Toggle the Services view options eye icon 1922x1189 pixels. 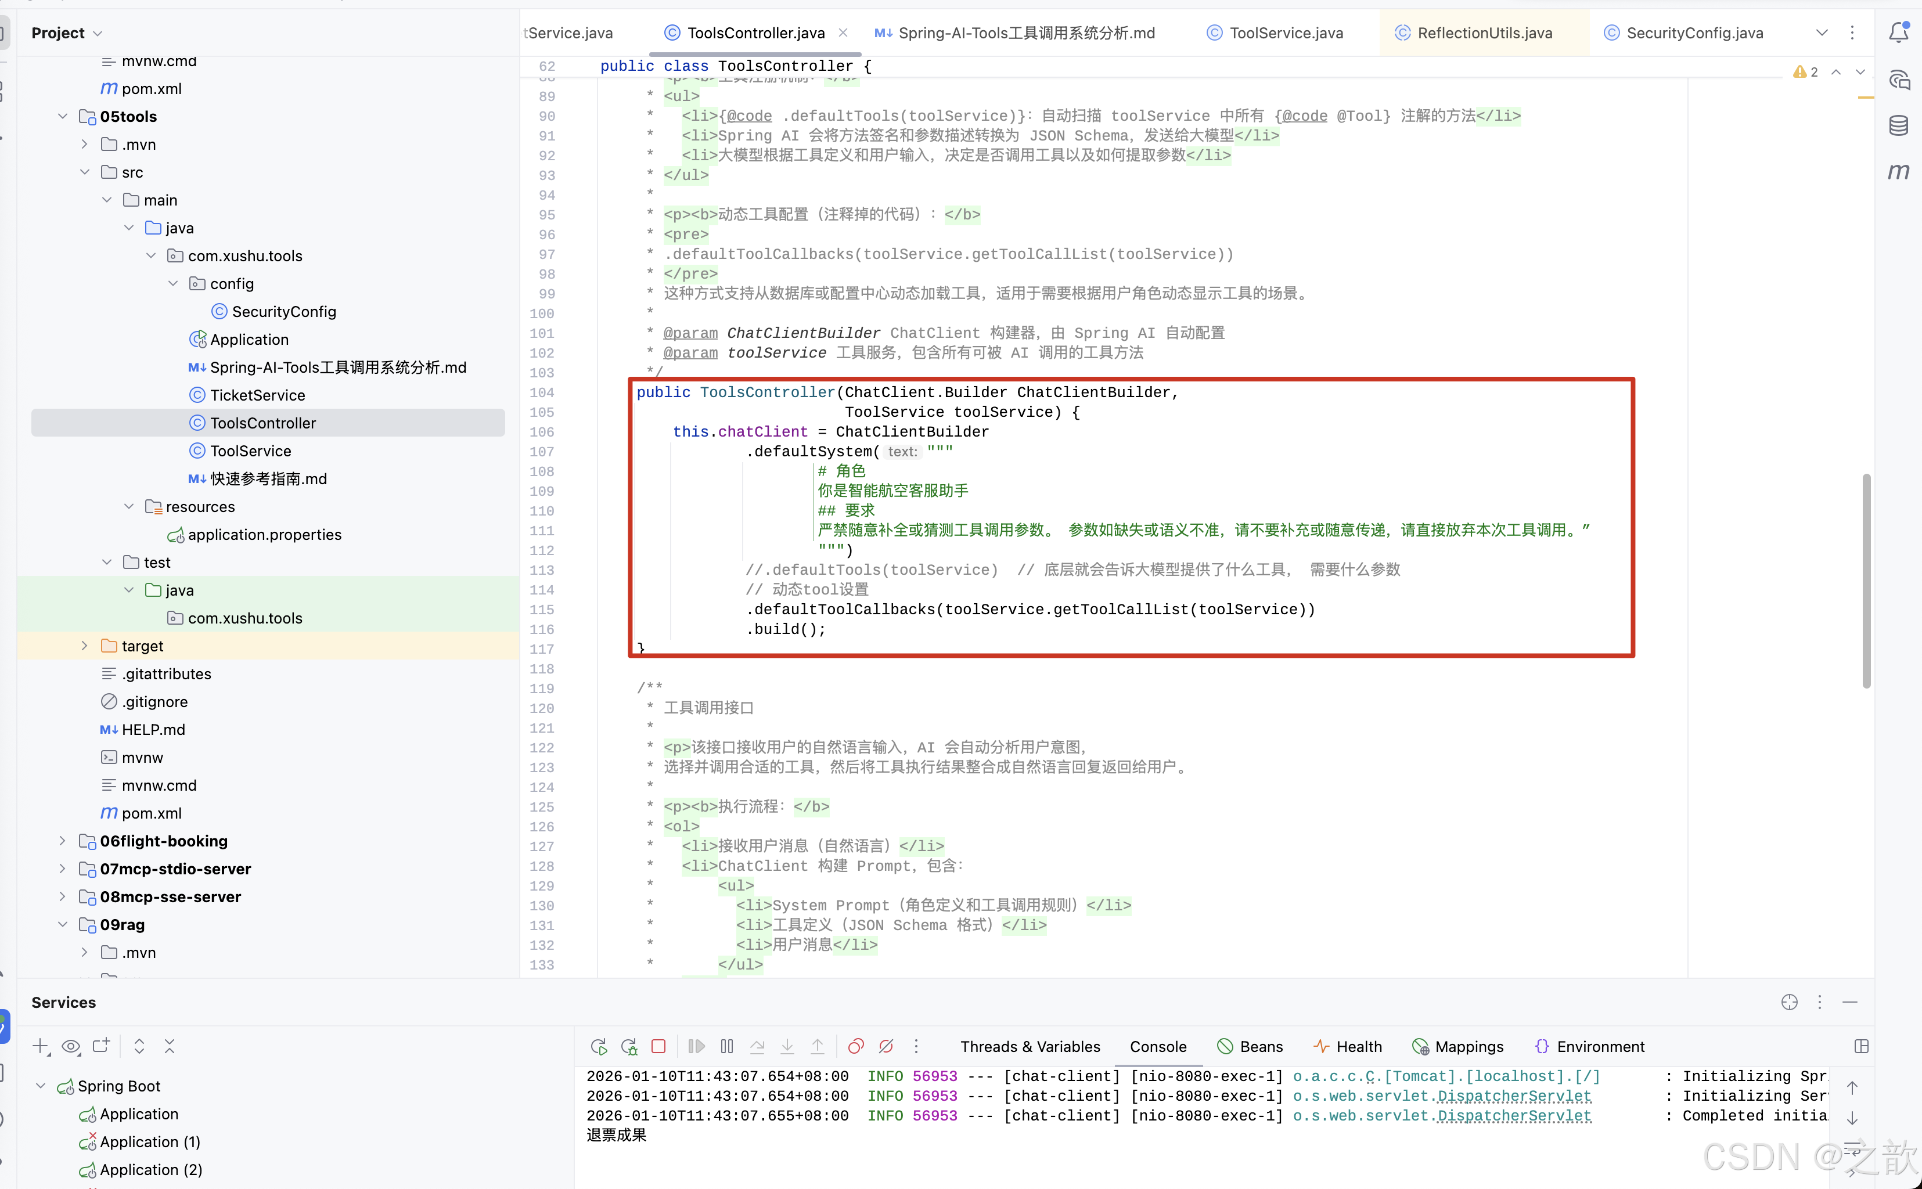click(x=71, y=1047)
